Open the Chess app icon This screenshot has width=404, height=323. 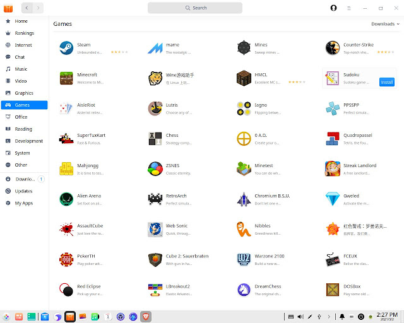pos(155,139)
